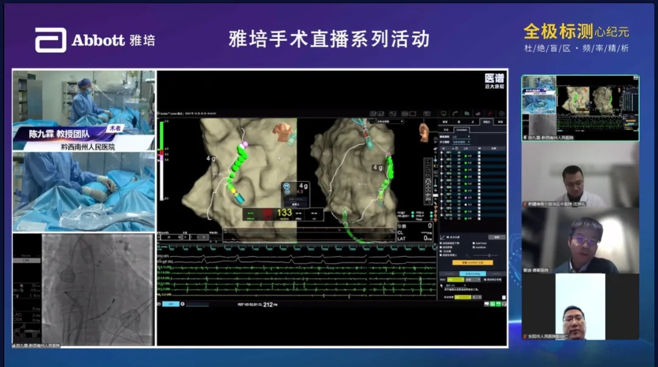
Task: Select the highlighted blue tab in lower panel
Action: pyautogui.click(x=472, y=274)
